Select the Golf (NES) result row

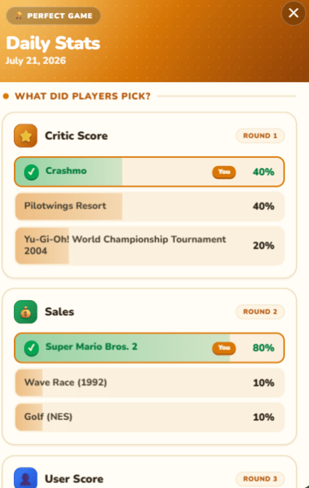149,417
